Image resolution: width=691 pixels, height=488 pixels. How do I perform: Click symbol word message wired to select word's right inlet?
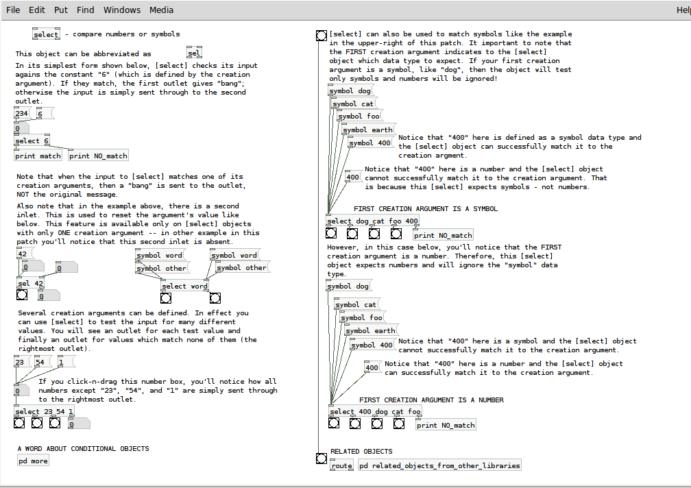tap(234, 255)
